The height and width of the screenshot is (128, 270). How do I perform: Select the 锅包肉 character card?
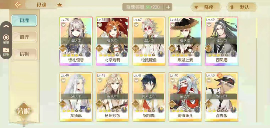coord(149,97)
